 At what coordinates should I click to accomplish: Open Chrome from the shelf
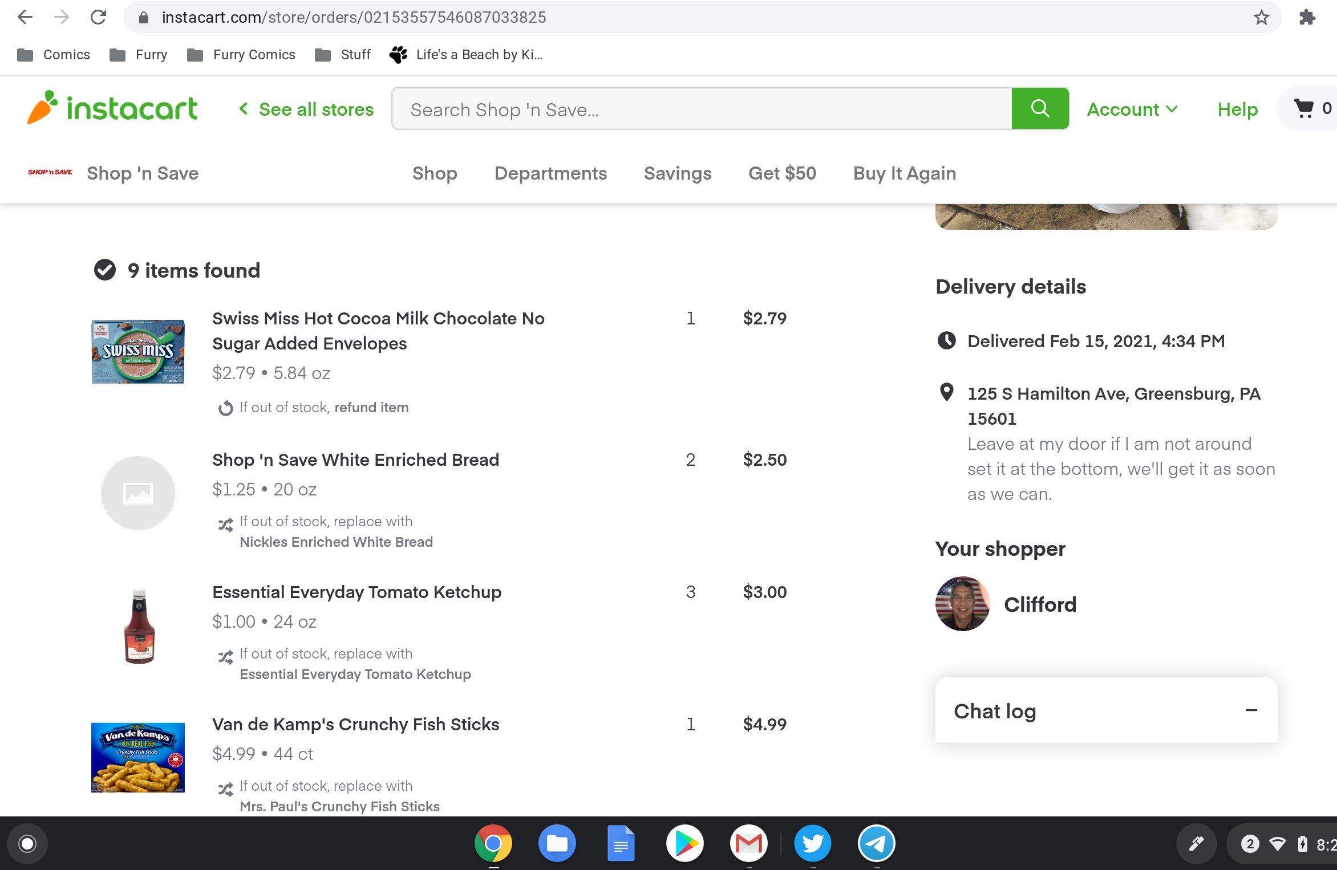click(493, 843)
